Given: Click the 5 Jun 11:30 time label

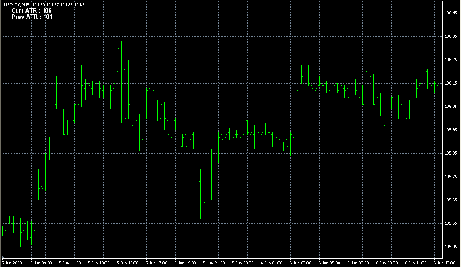Looking at the screenshot, I should tap(70, 263).
